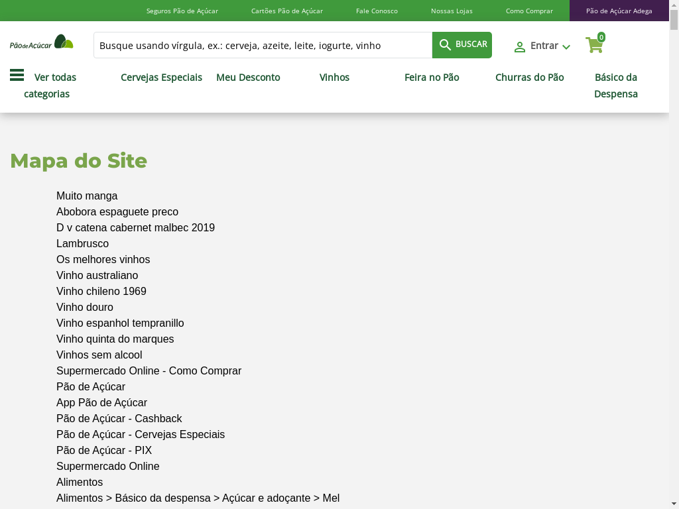Image resolution: width=679 pixels, height=509 pixels.
Task: Go to Meu Desconto section
Action: [x=248, y=78]
